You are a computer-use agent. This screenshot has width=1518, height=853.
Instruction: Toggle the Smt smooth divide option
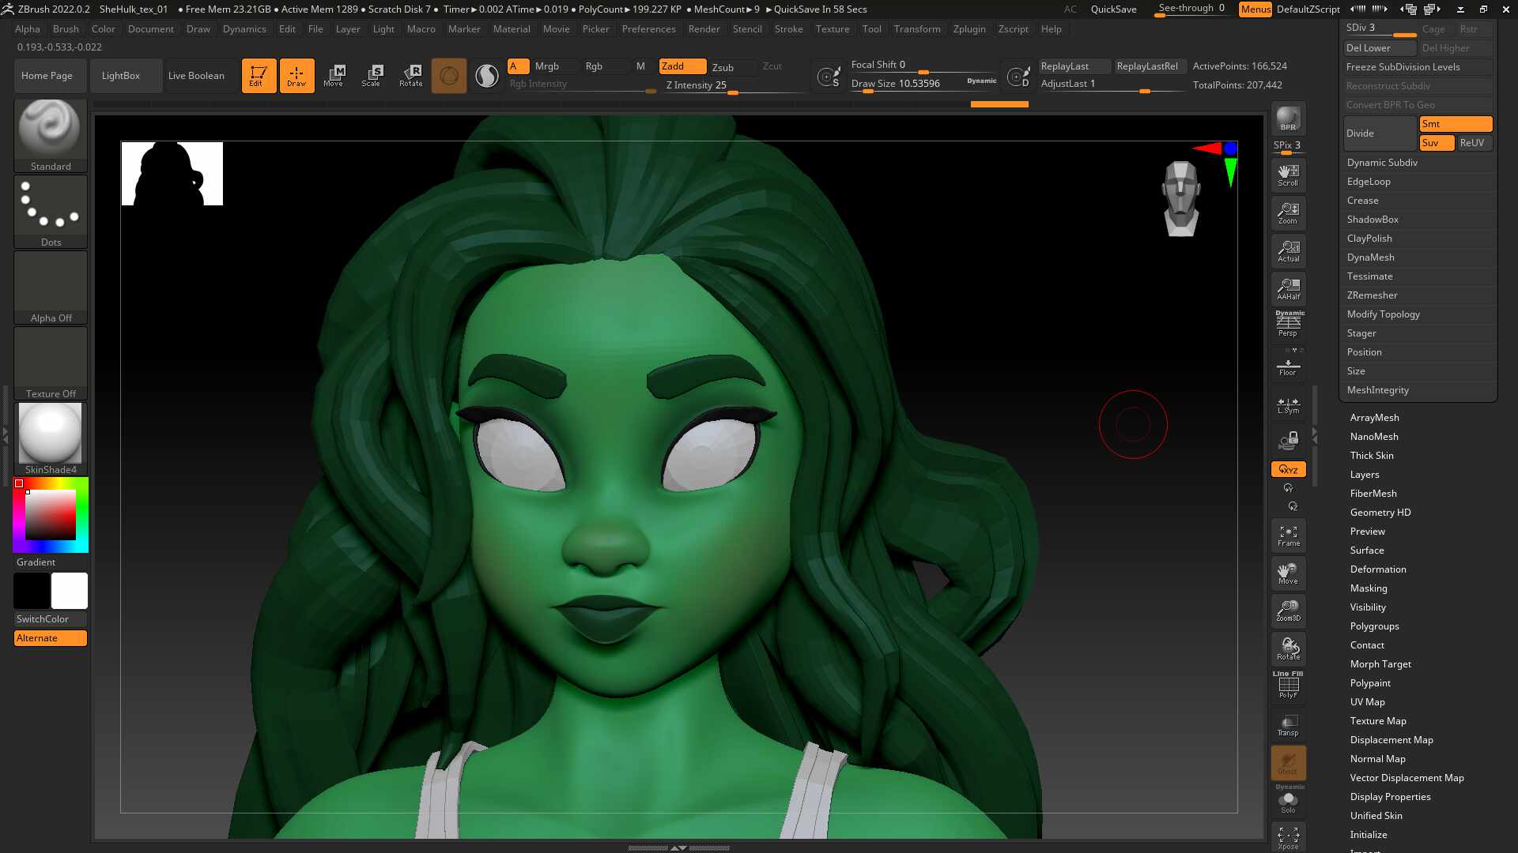click(1455, 124)
